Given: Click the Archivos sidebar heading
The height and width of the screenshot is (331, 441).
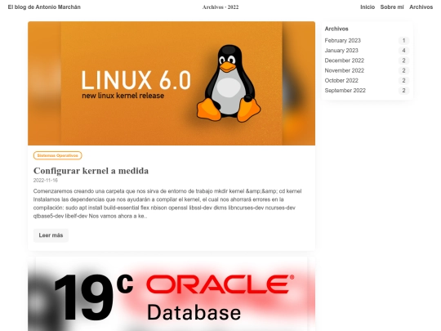Looking at the screenshot, I should 336,29.
